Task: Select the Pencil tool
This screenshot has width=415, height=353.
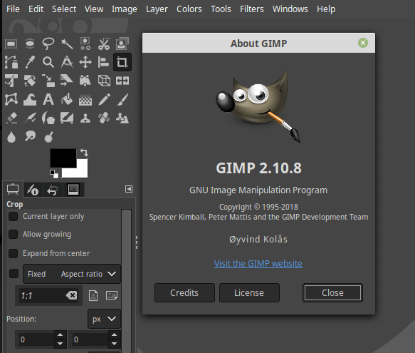Action: point(104,99)
